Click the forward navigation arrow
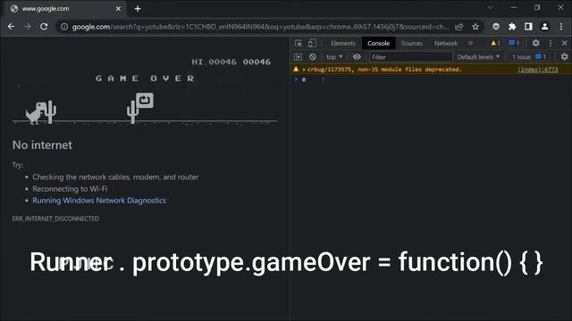 pyautogui.click(x=28, y=27)
